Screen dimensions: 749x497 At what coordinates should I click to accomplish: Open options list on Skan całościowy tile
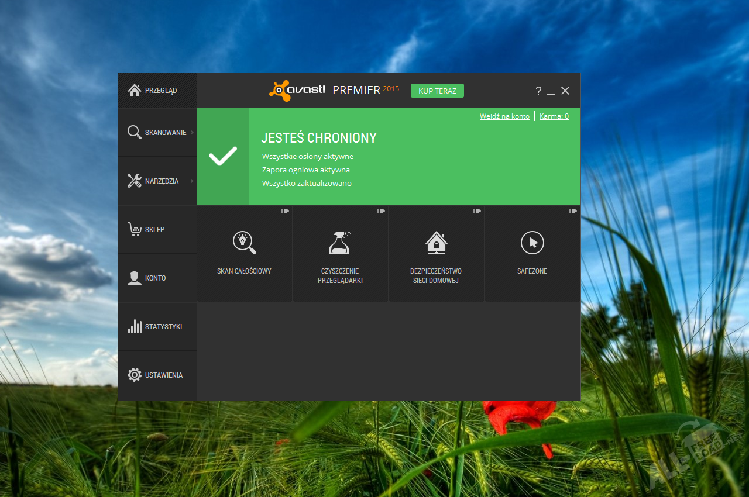[285, 211]
